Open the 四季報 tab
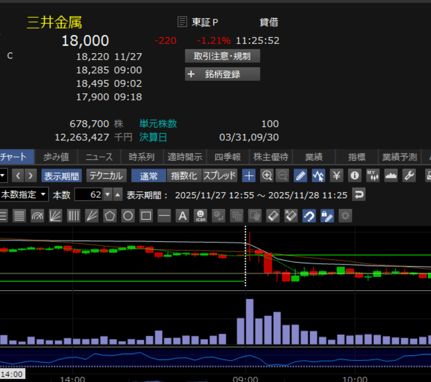 point(228,157)
